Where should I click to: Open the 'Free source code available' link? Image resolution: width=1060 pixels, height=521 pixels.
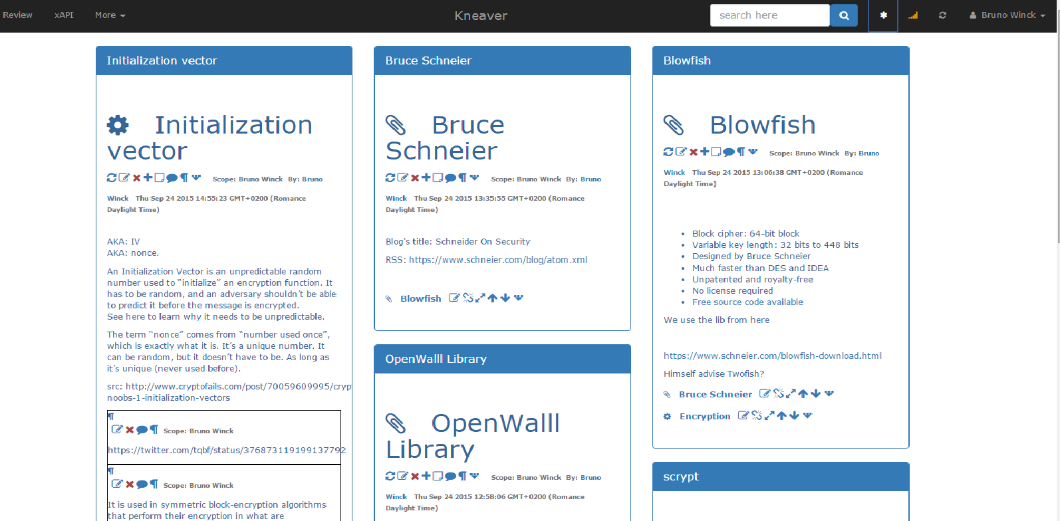tap(747, 302)
